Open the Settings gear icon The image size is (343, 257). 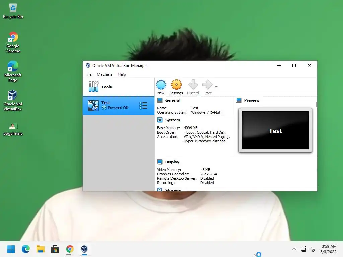coord(176,85)
